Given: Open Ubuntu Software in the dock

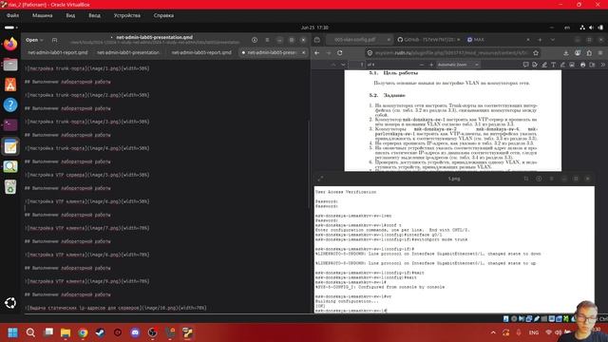Looking at the screenshot, I should click(10, 85).
